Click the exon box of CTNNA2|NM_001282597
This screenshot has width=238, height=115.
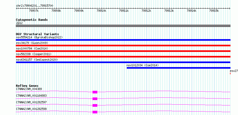point(95,105)
